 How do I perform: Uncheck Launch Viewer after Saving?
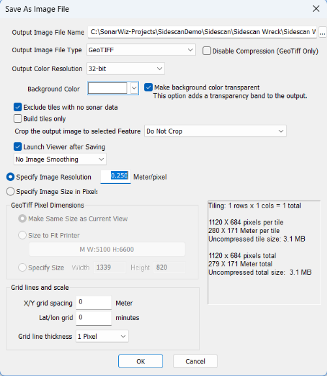[x=18, y=146]
